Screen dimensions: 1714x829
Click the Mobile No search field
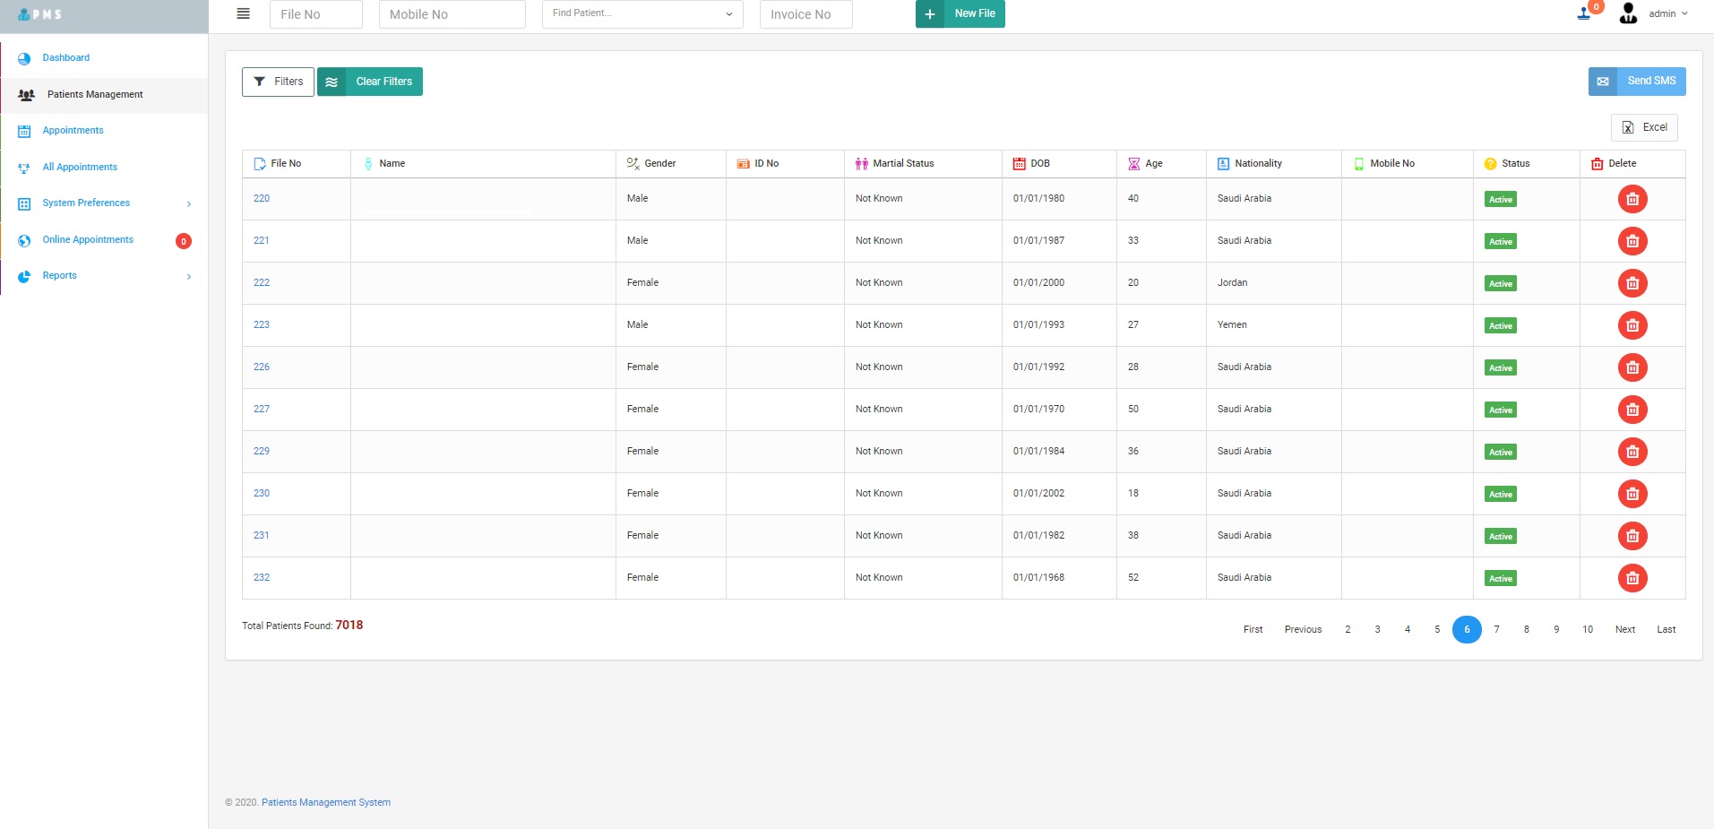coord(452,14)
